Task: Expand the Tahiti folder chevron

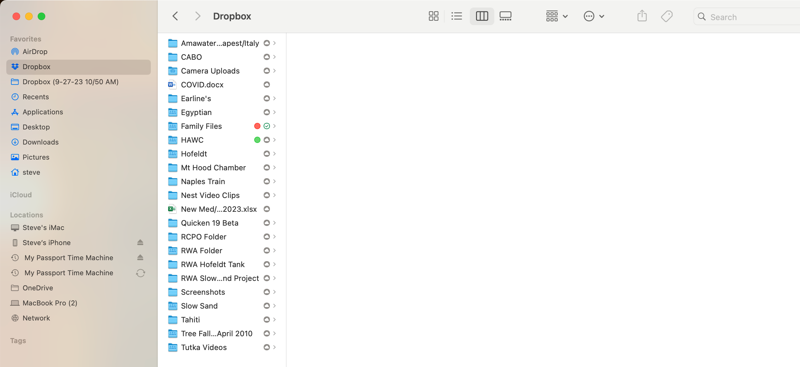Action: coord(275,320)
